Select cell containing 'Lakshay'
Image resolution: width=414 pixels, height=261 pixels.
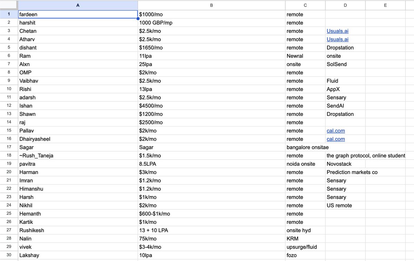[78, 255]
